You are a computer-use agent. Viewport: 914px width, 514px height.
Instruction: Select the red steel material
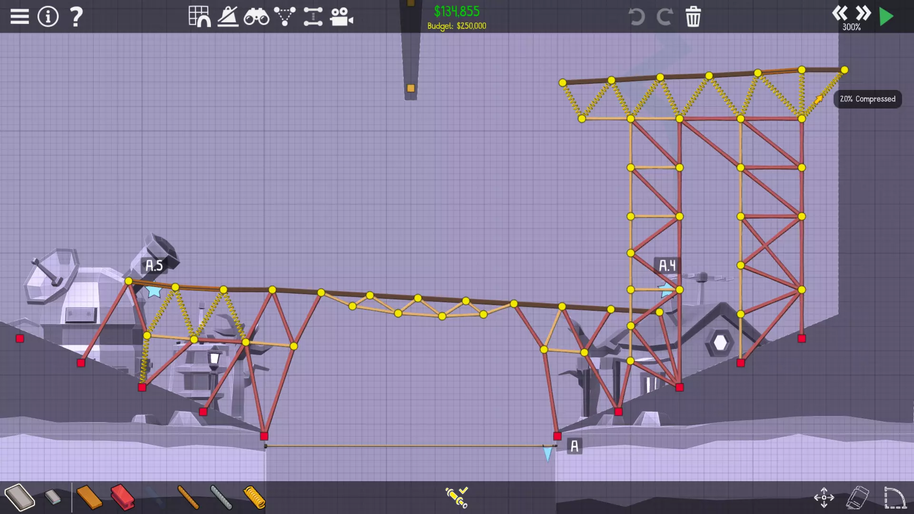tap(122, 497)
